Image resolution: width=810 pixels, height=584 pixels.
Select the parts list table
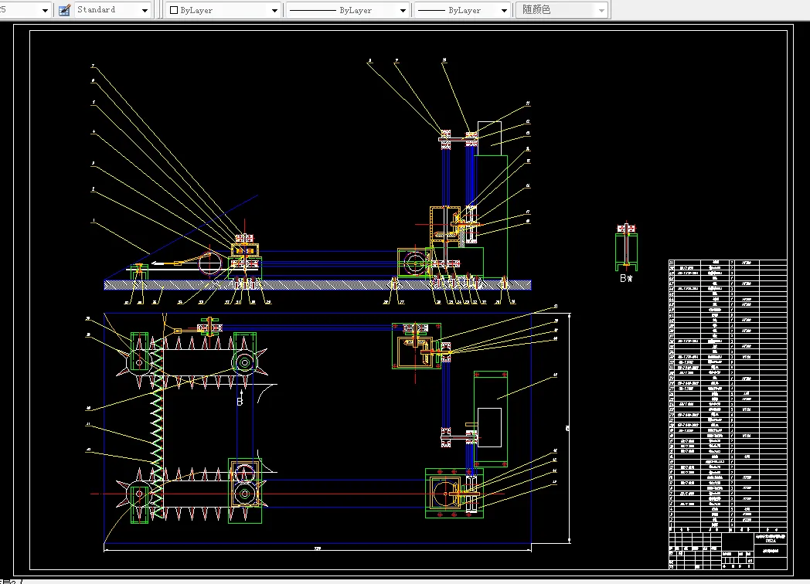click(x=727, y=396)
